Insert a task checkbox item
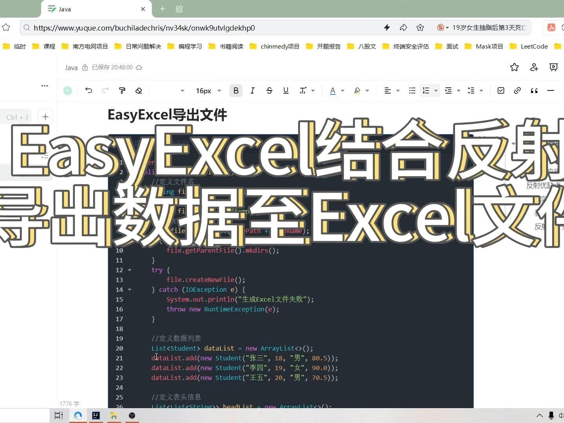This screenshot has width=564, height=423. tap(501, 90)
